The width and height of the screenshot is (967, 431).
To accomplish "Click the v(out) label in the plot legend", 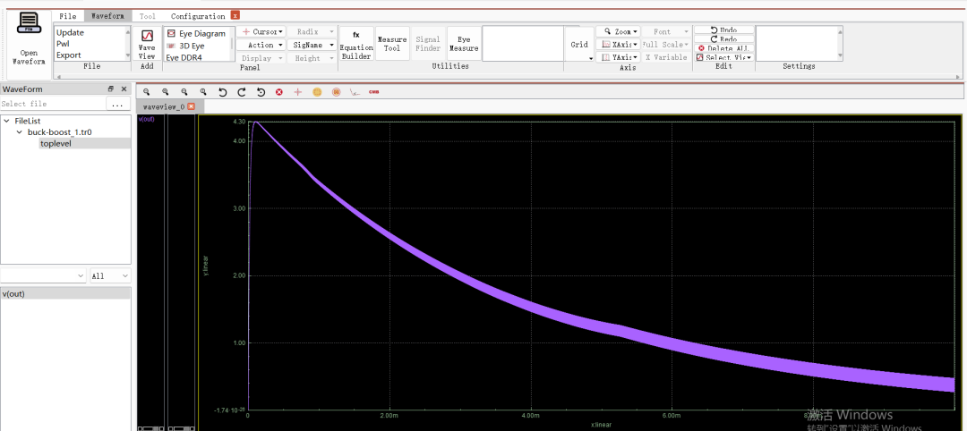I will coord(146,120).
